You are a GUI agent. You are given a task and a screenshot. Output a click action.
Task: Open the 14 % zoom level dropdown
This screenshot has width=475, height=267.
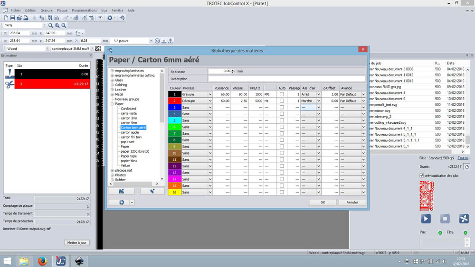45,26
